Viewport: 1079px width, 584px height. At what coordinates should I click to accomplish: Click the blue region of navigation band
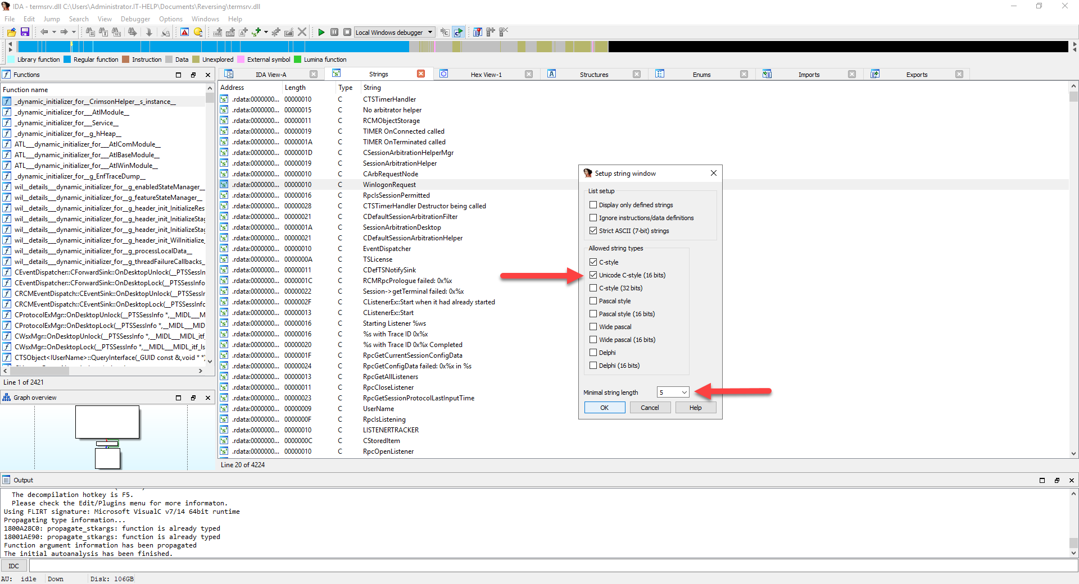(225, 47)
